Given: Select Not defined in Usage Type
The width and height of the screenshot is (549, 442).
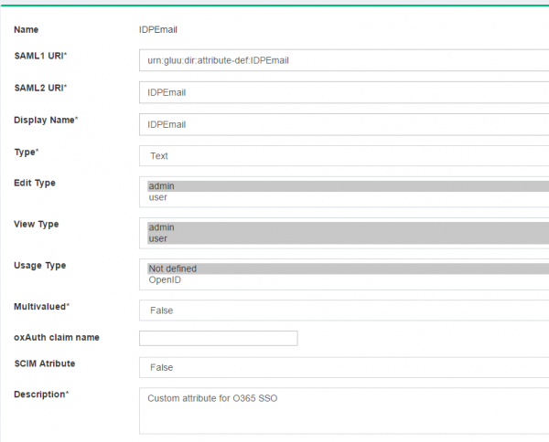Looking at the screenshot, I should click(x=343, y=268).
